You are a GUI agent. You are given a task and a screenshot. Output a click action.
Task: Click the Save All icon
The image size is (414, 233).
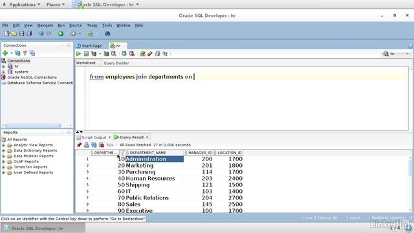(x=29, y=34)
